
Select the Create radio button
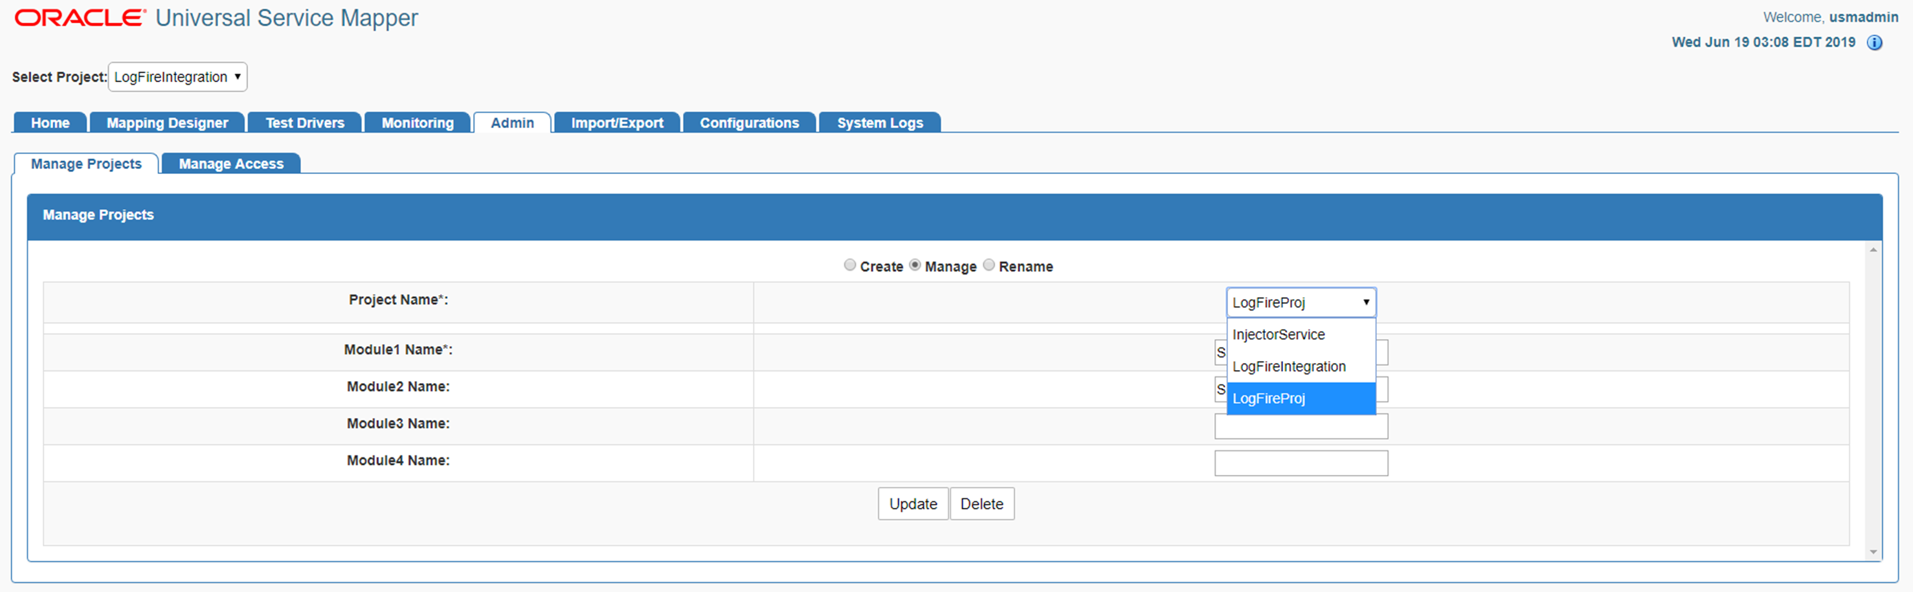[x=849, y=265]
